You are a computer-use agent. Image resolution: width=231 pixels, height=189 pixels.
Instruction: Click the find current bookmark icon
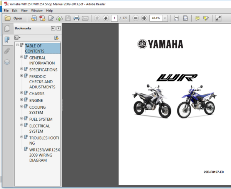tap(57, 38)
